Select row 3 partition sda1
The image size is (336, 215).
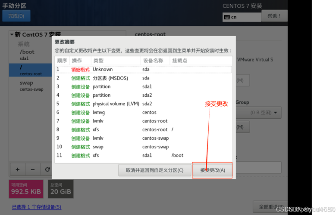pyautogui.click(x=144, y=86)
